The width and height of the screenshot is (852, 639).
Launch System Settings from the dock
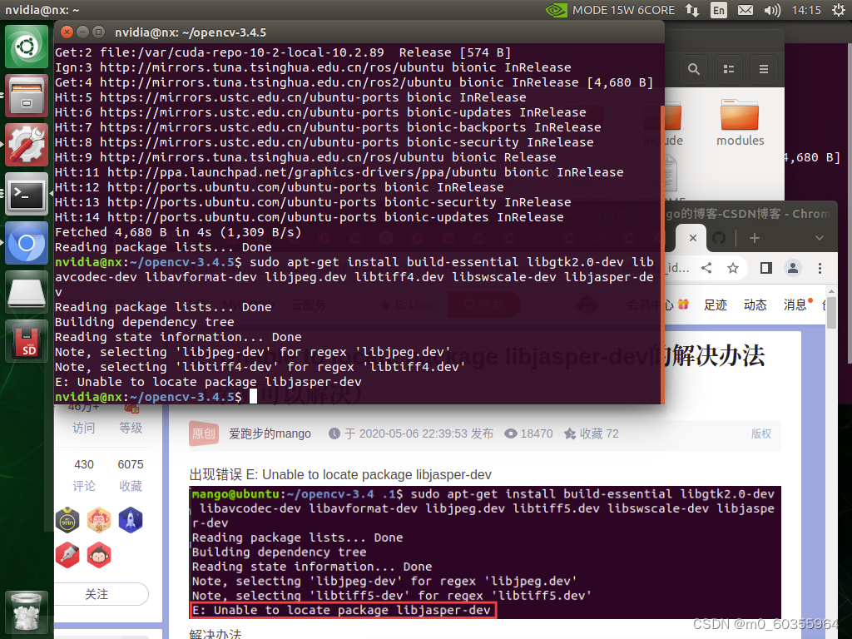point(27,145)
